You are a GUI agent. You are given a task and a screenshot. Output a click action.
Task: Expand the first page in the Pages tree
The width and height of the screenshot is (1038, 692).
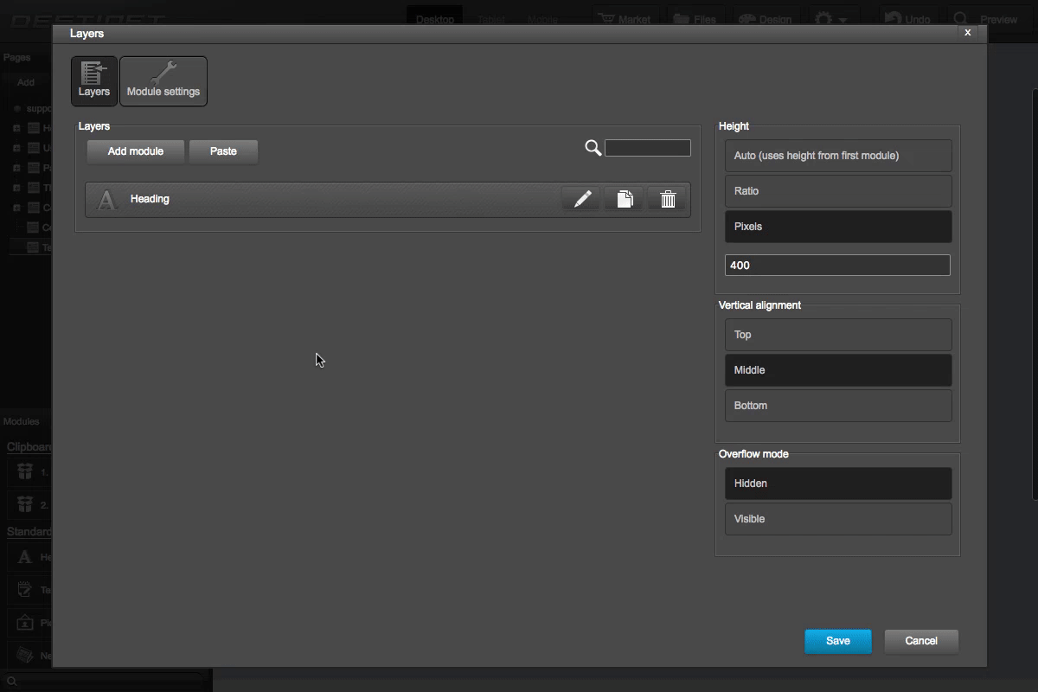pos(15,127)
